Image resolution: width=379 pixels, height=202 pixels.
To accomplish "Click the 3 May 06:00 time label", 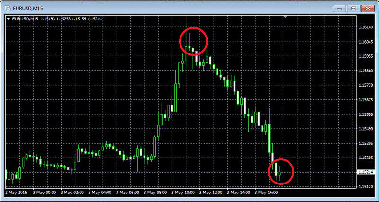I will [x=128, y=193].
